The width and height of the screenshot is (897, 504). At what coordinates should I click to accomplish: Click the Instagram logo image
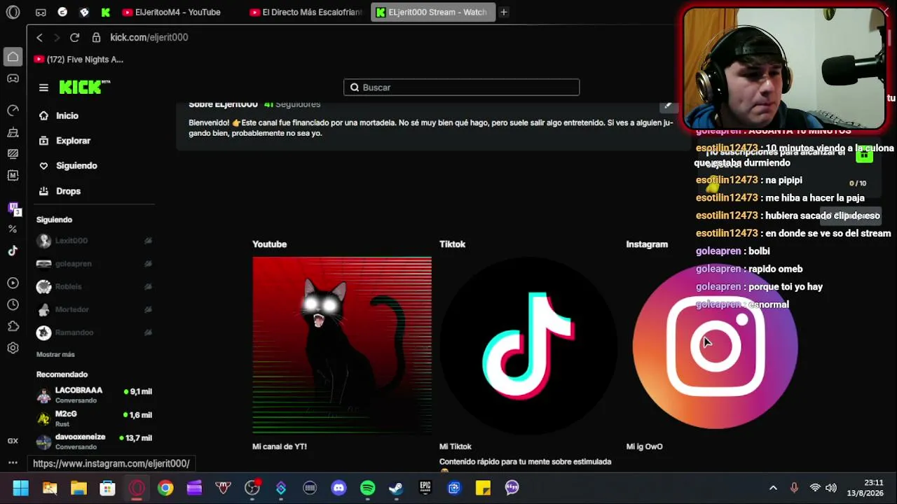pyautogui.click(x=715, y=345)
